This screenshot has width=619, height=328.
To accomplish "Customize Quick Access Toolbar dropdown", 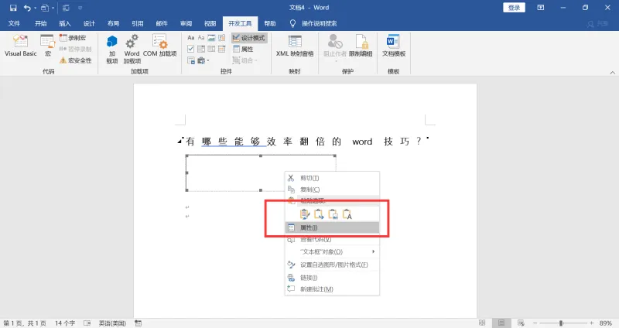I will (80, 8).
